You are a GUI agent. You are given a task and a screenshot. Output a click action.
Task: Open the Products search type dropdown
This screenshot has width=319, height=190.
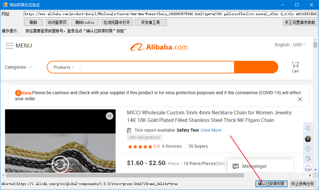point(64,67)
